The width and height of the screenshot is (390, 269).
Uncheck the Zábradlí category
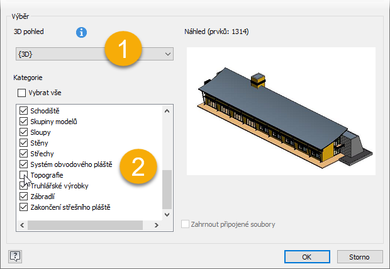(24, 197)
